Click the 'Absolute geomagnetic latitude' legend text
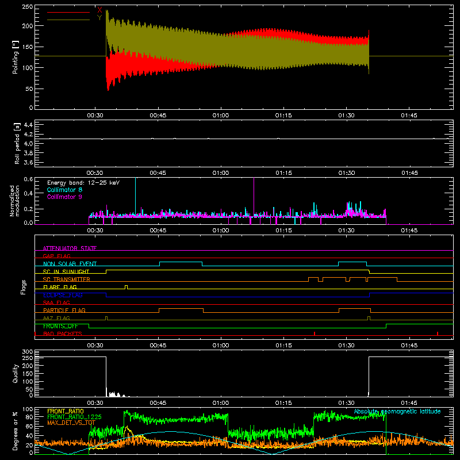 coord(397,411)
